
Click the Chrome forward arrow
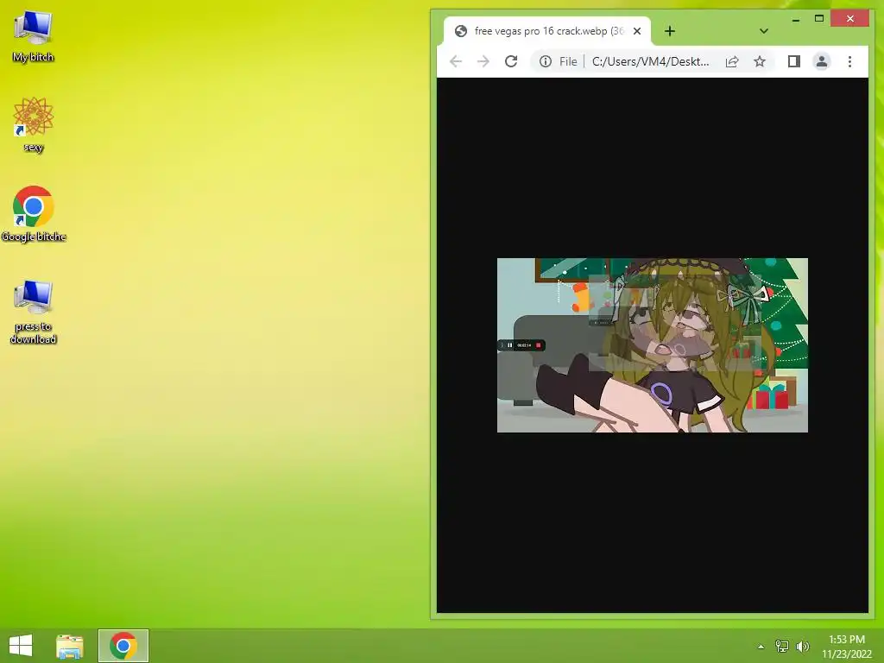(483, 61)
